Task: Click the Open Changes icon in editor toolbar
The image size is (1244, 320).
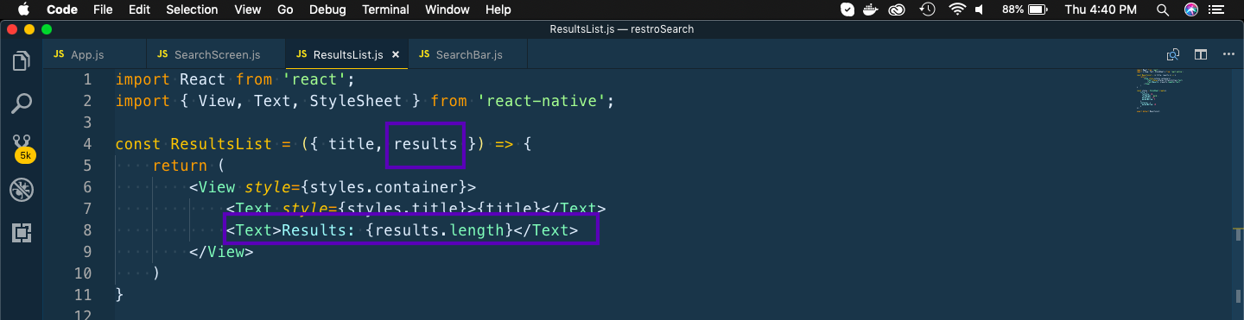Action: pos(1173,54)
